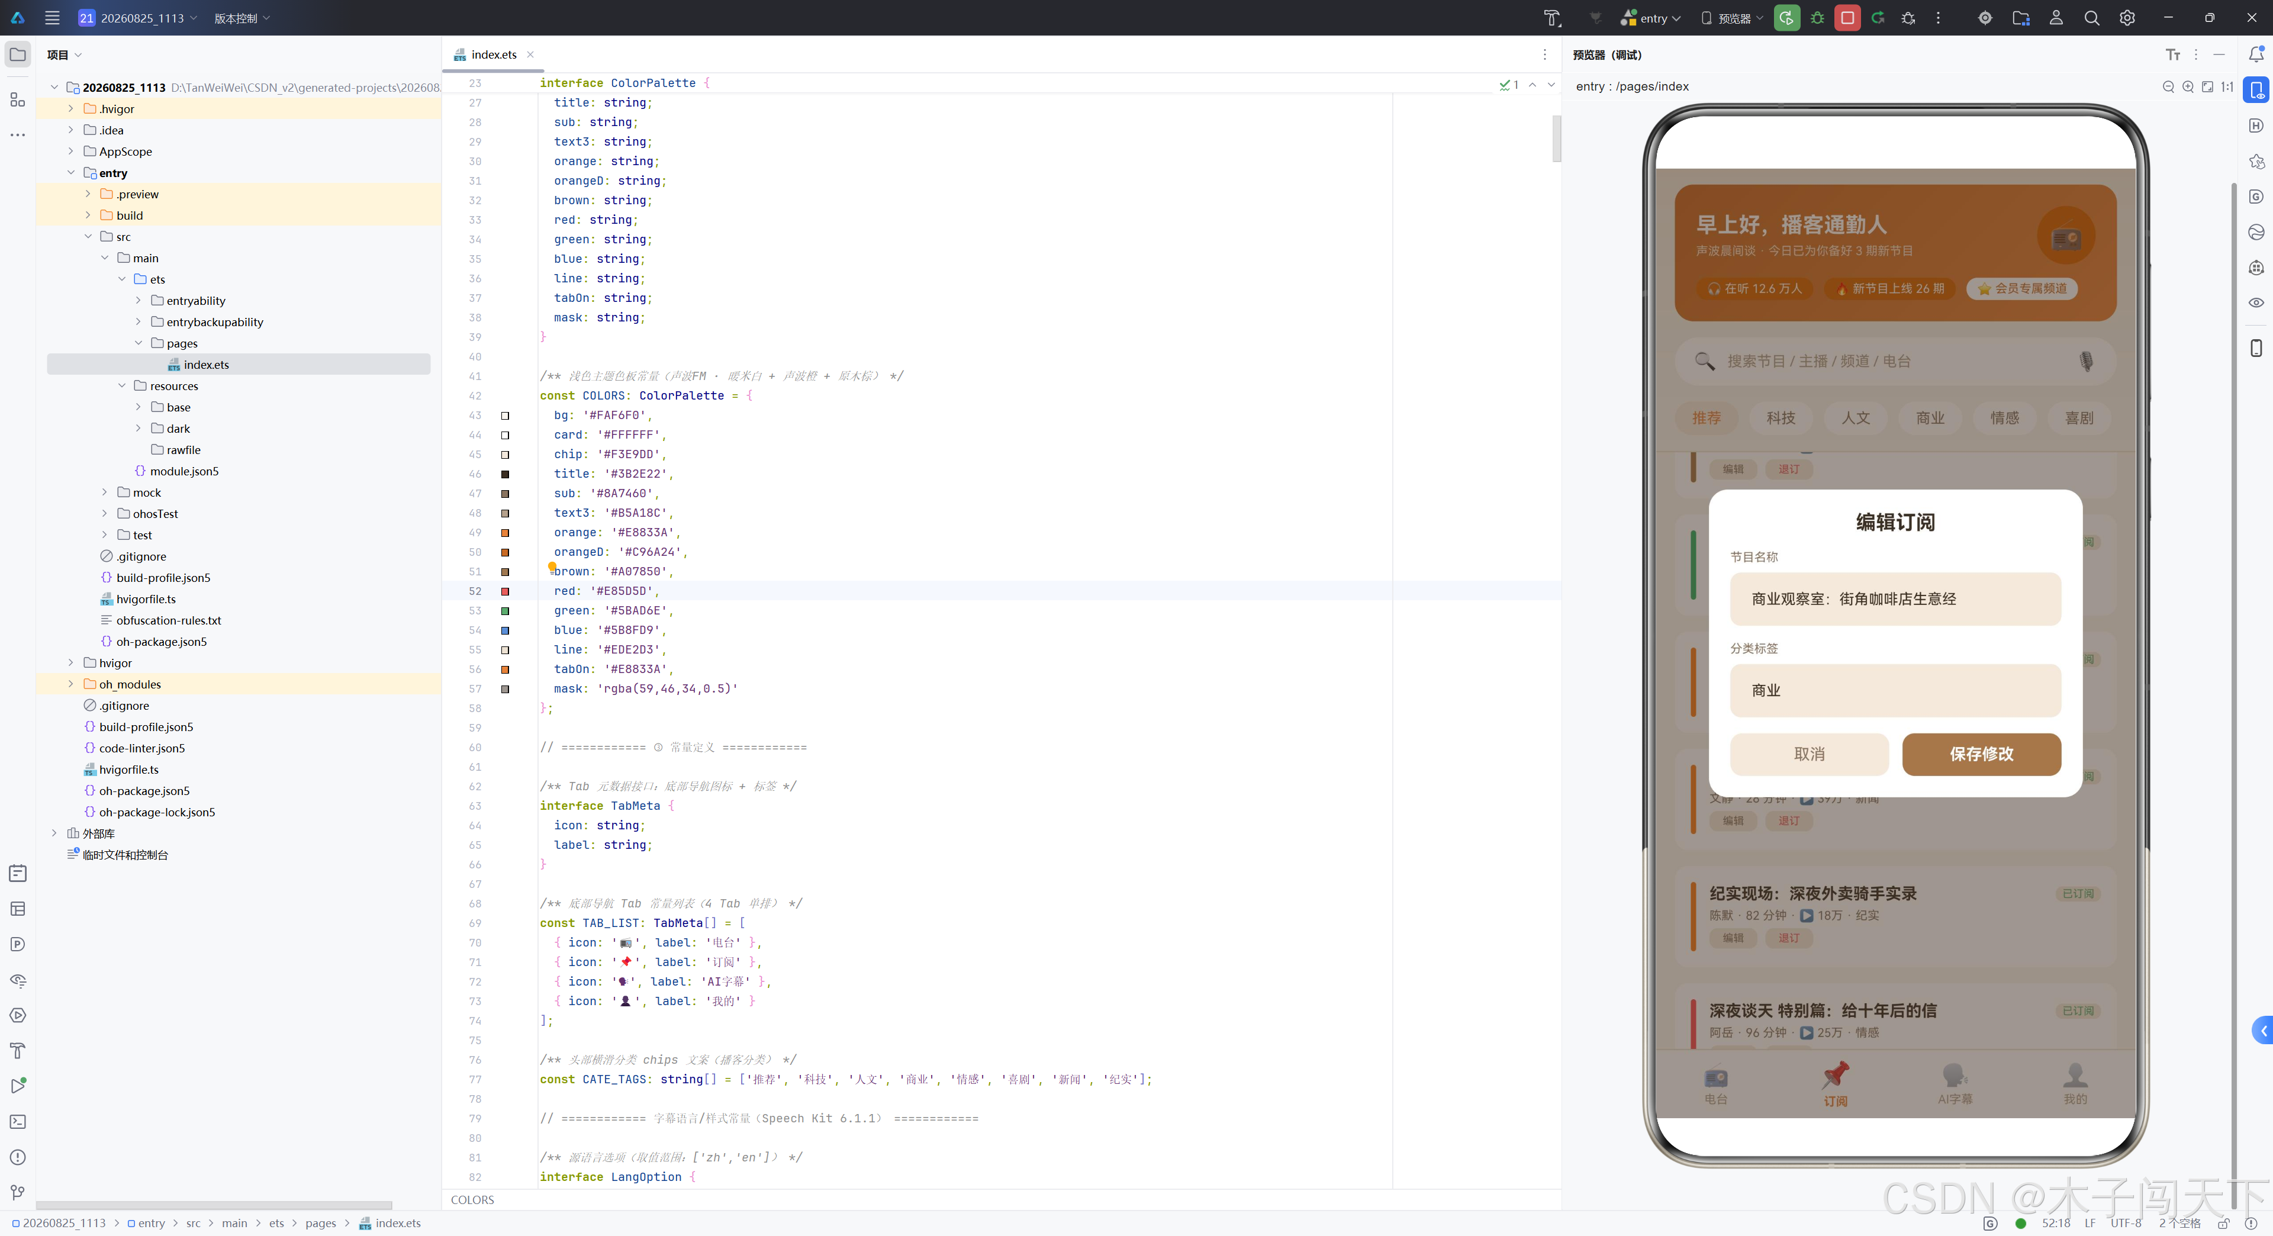Click the 节目名称 input field in dialog
The height and width of the screenshot is (1236, 2273).
1895,599
